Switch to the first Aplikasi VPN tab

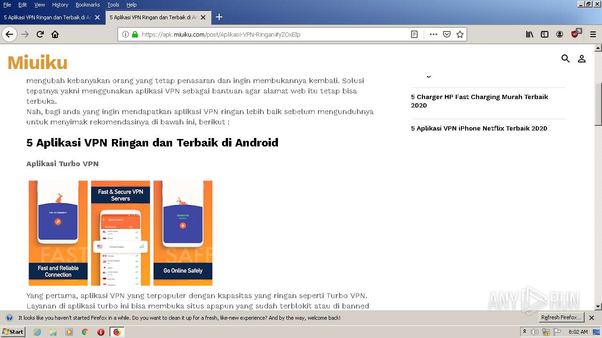48,17
